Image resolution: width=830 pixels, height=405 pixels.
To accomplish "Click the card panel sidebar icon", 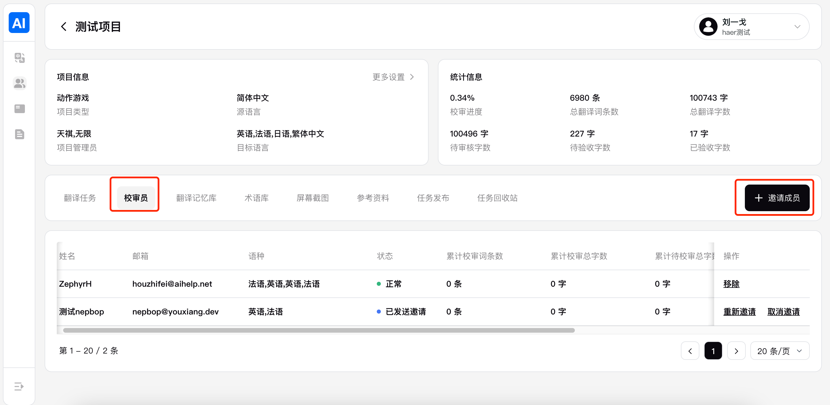I will point(20,109).
